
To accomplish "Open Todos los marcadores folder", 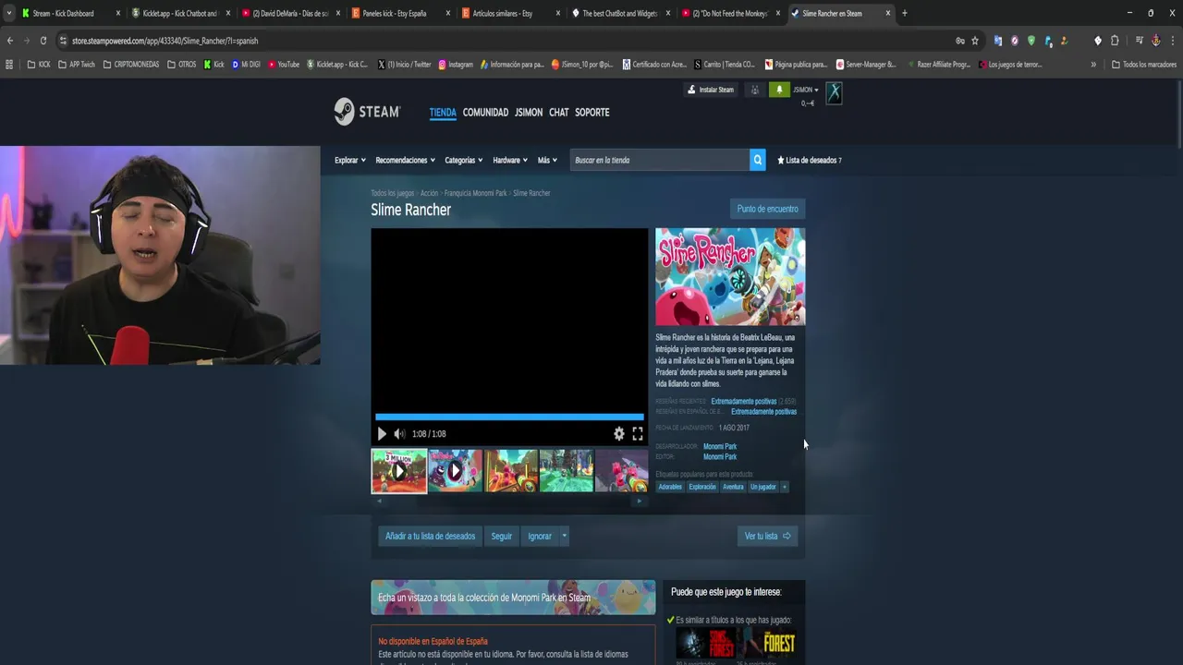I will coord(1143,65).
